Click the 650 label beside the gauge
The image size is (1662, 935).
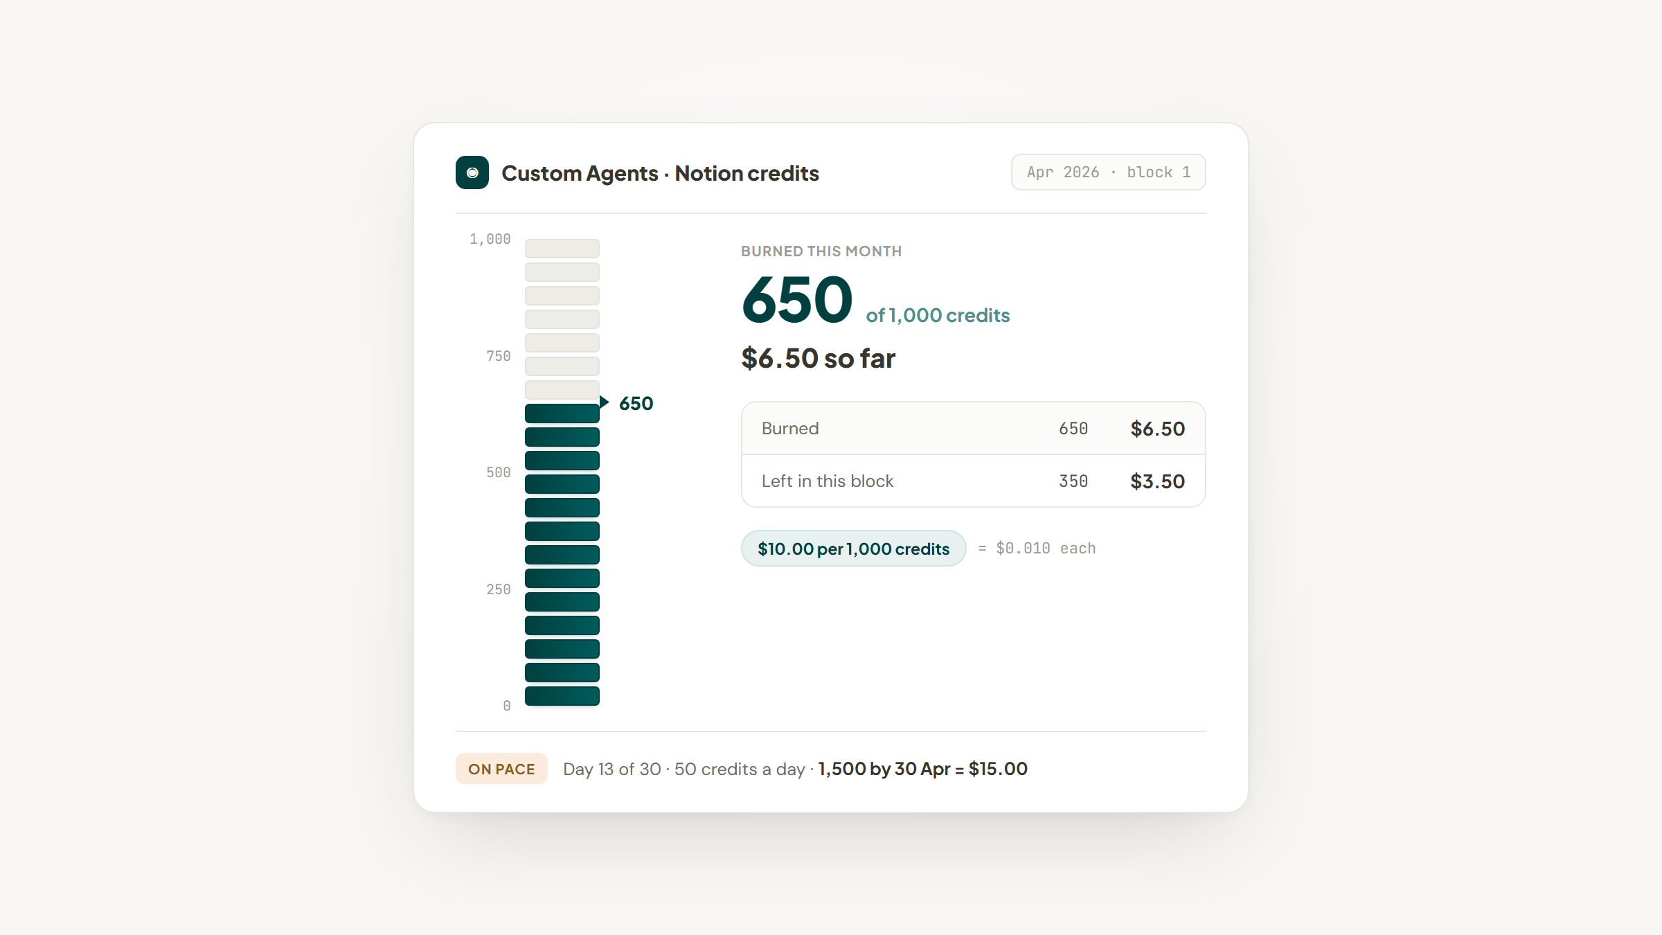click(x=636, y=404)
